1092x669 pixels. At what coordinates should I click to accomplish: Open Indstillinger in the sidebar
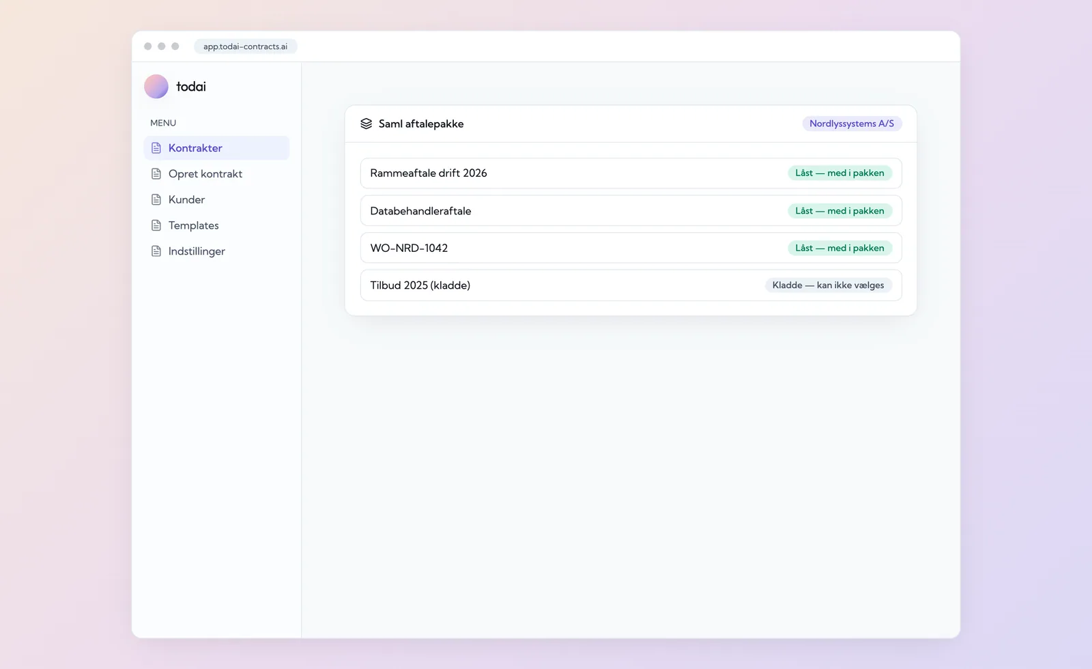pyautogui.click(x=216, y=251)
